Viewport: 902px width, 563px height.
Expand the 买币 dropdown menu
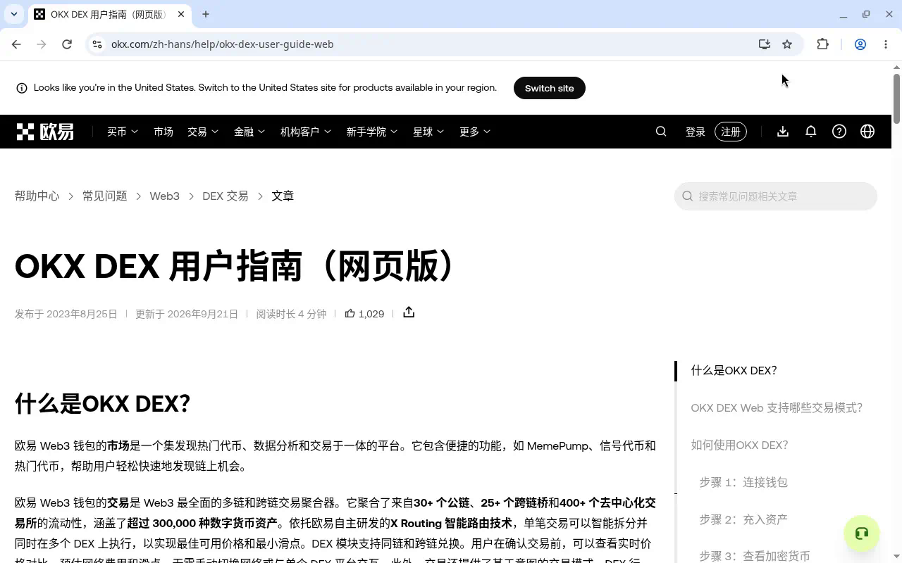pyautogui.click(x=123, y=132)
